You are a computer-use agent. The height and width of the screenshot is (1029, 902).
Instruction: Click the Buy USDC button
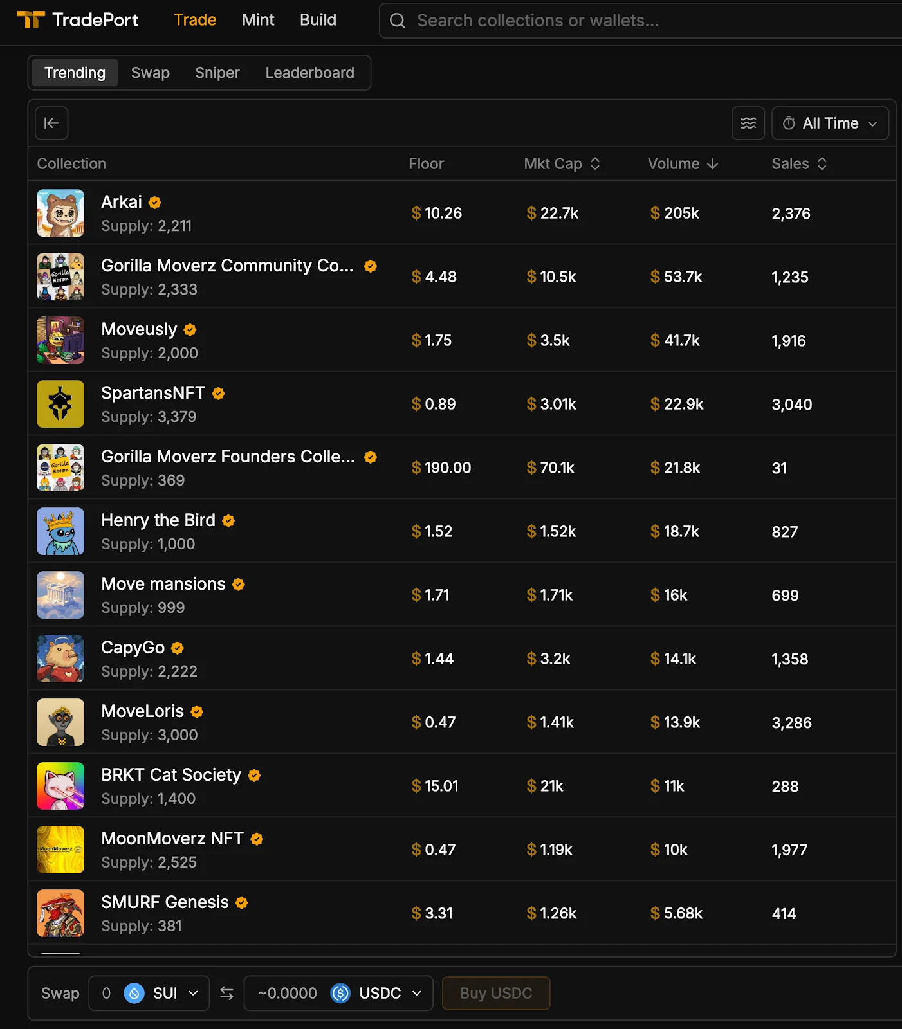tap(495, 993)
